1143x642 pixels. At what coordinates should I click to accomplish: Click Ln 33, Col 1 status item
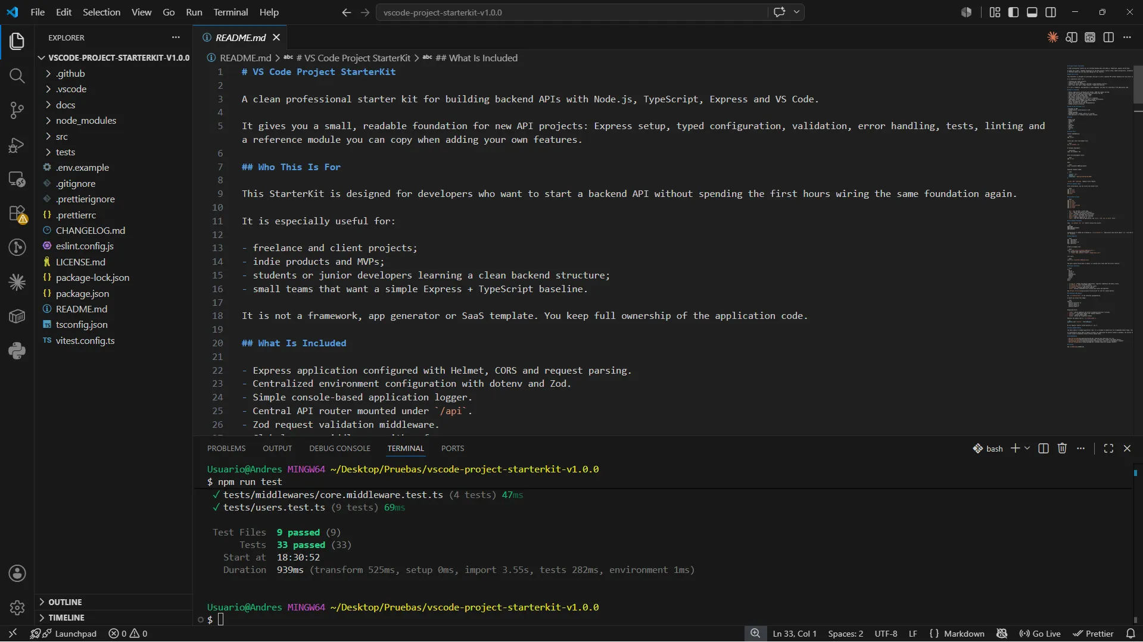point(795,634)
